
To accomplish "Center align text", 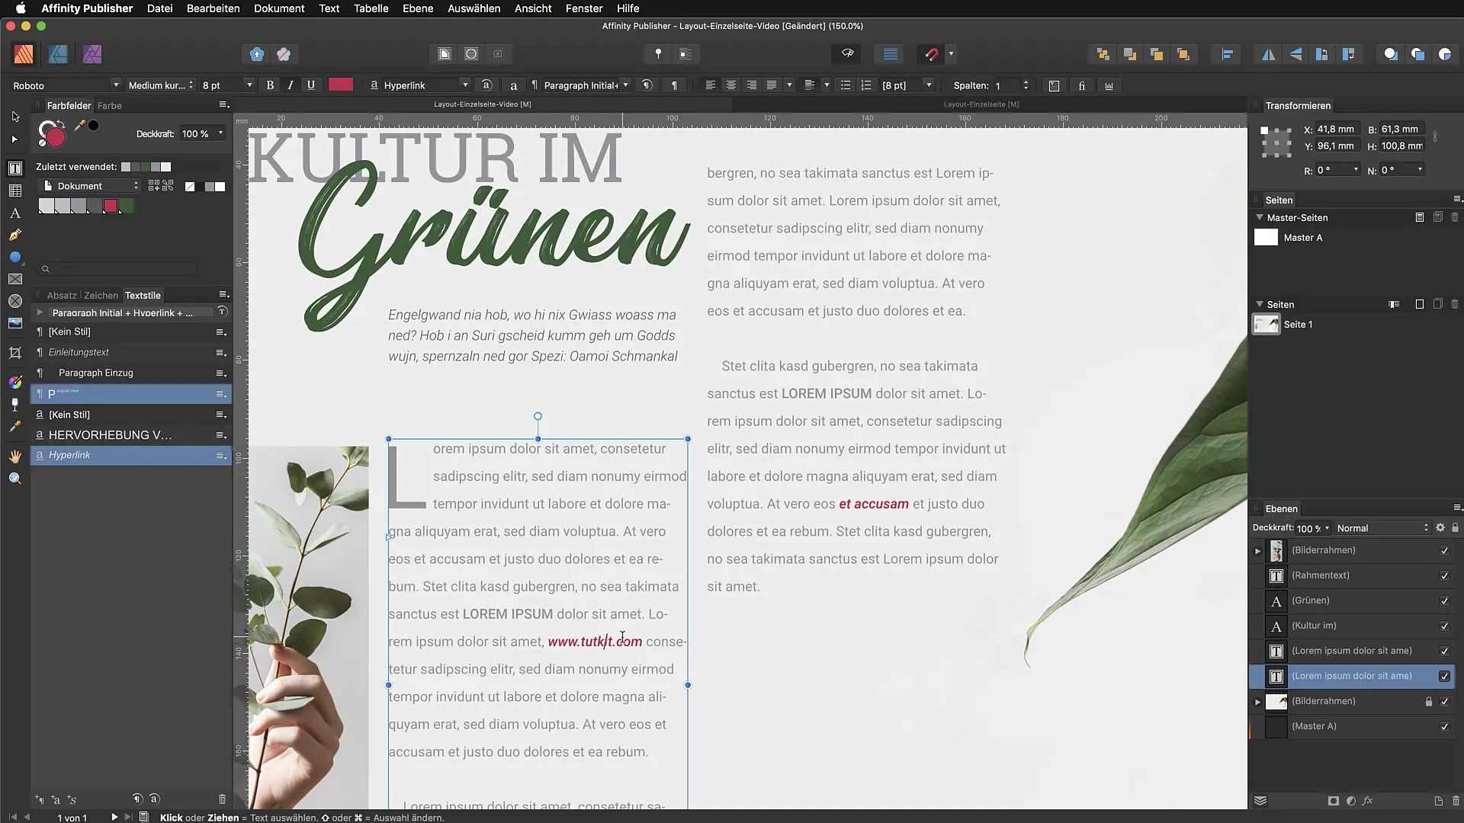I will tap(730, 85).
